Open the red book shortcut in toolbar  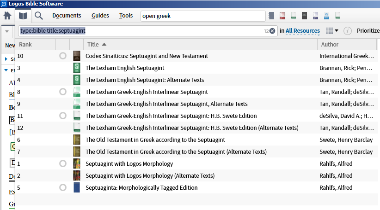tap(282, 16)
